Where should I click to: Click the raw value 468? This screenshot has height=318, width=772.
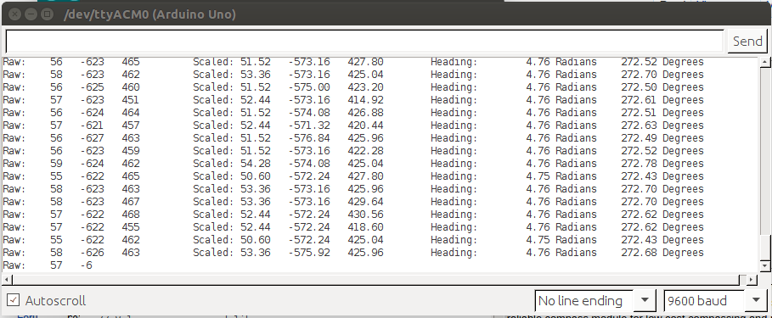pyautogui.click(x=131, y=215)
